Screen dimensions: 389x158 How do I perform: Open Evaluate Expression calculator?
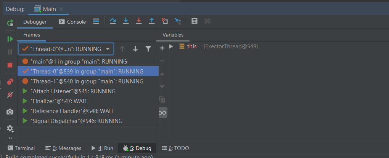coord(194,21)
